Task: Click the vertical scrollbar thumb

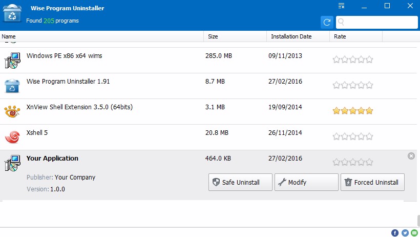Action: 418,221
